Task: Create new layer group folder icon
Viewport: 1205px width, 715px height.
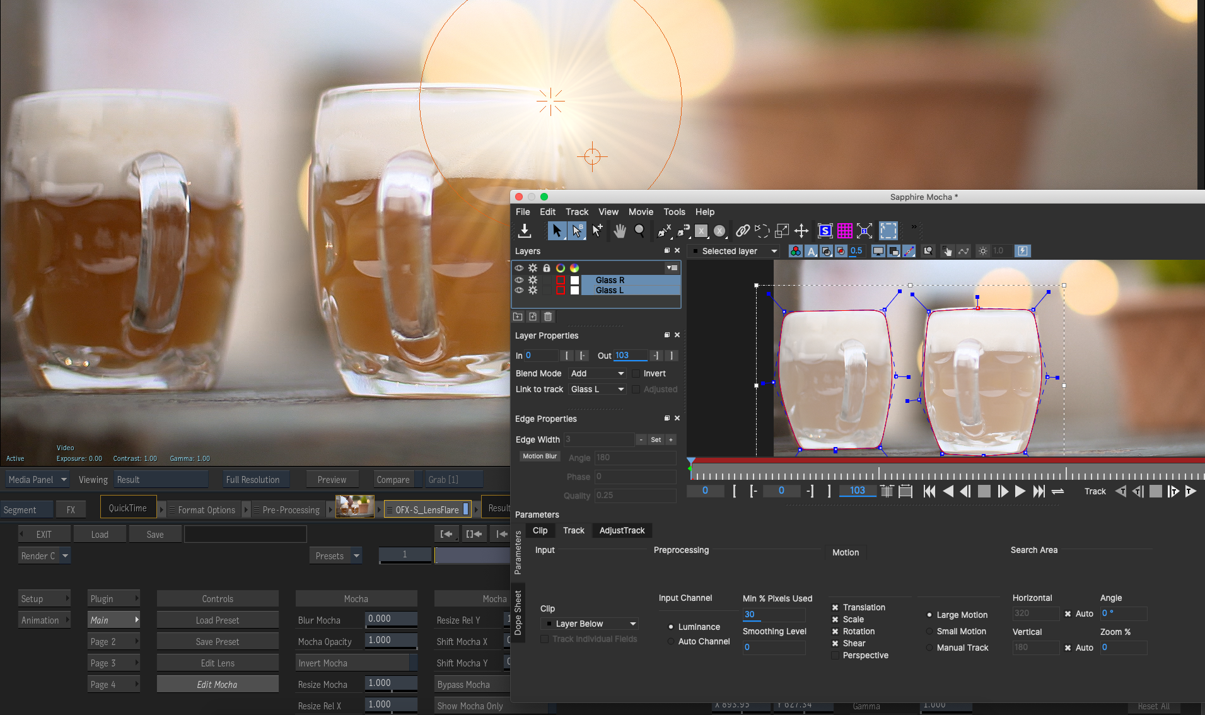Action: (x=518, y=317)
